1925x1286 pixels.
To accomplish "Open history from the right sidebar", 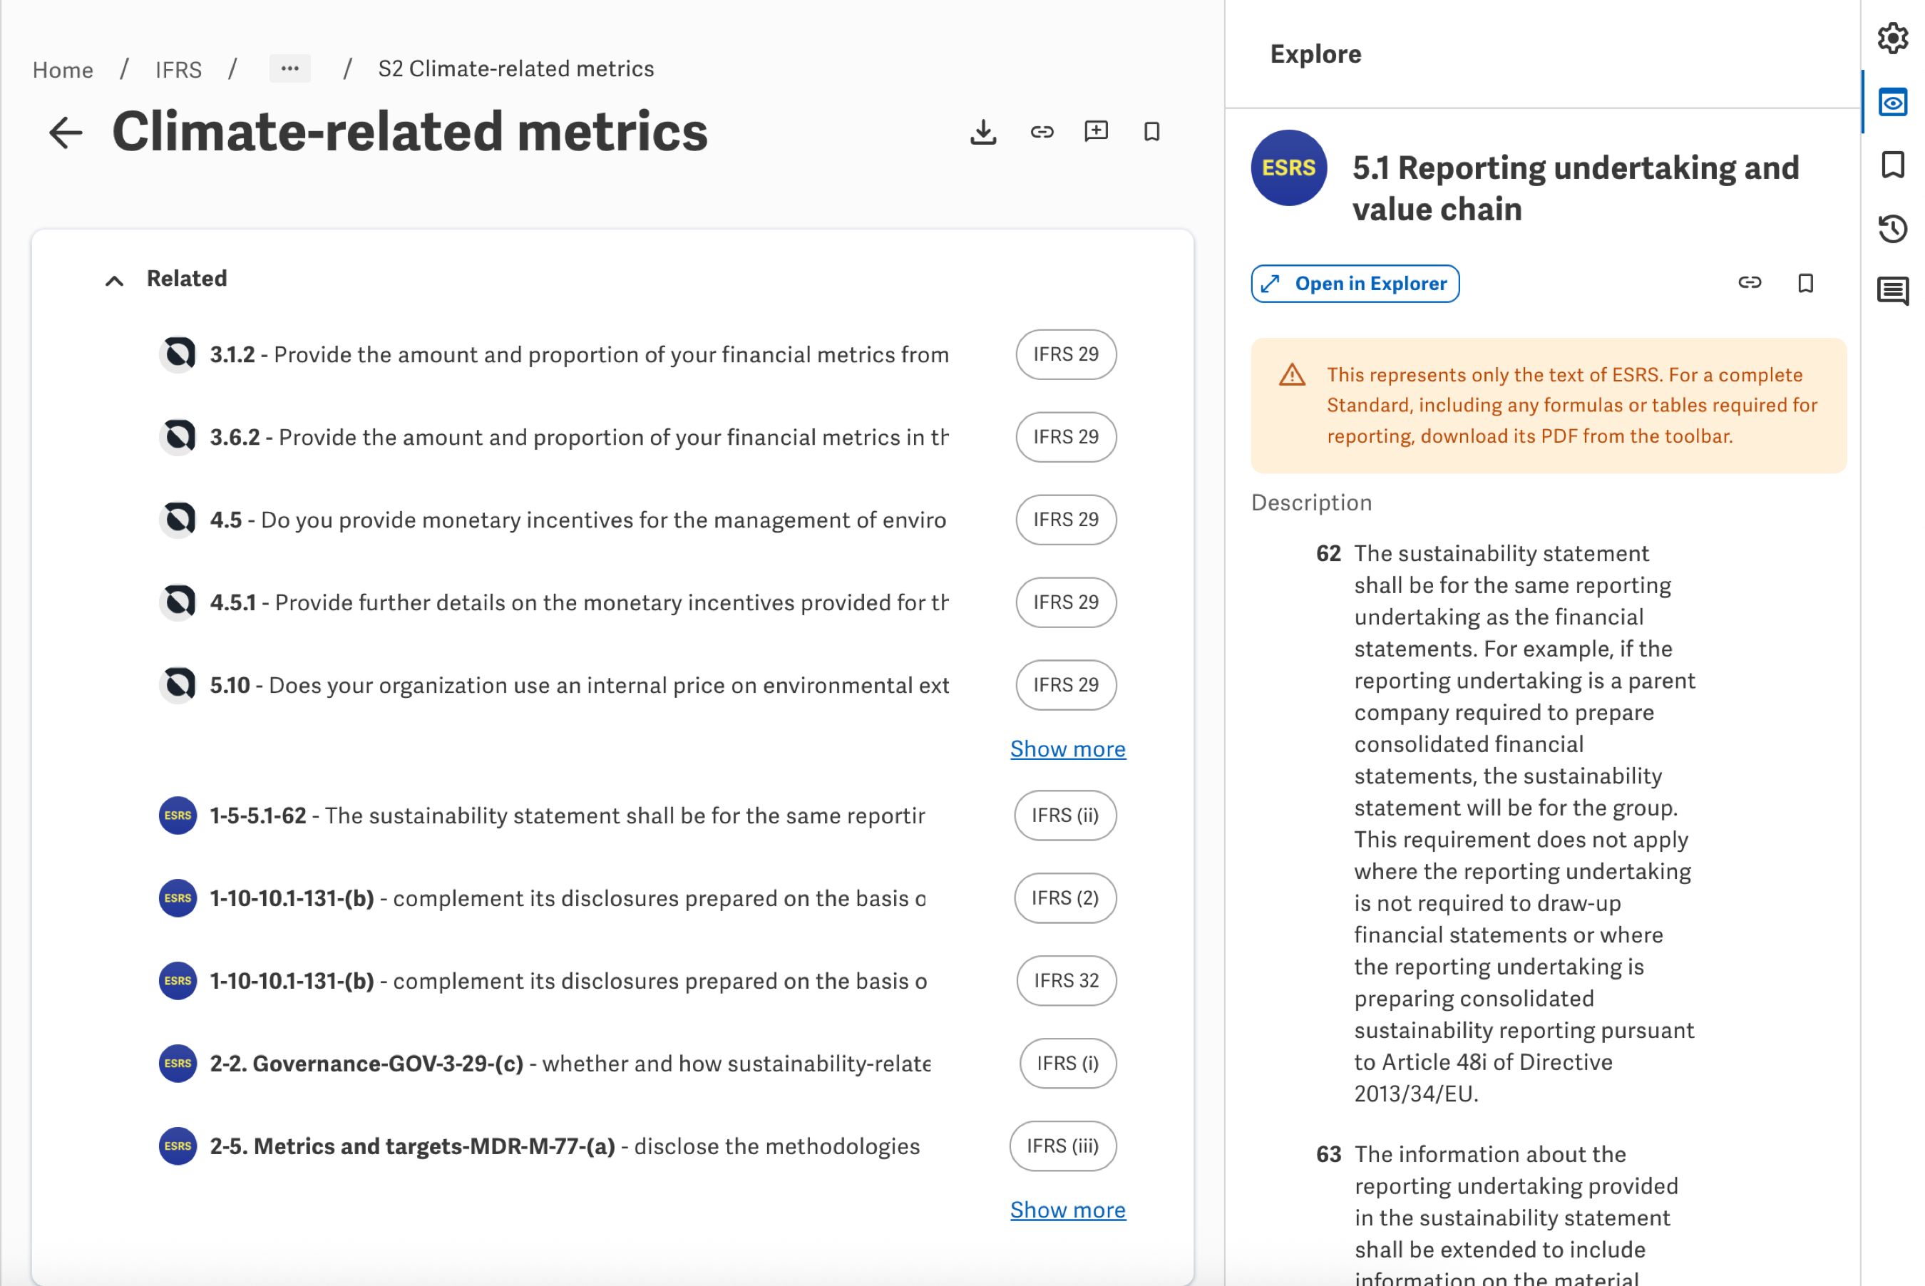I will [1892, 228].
